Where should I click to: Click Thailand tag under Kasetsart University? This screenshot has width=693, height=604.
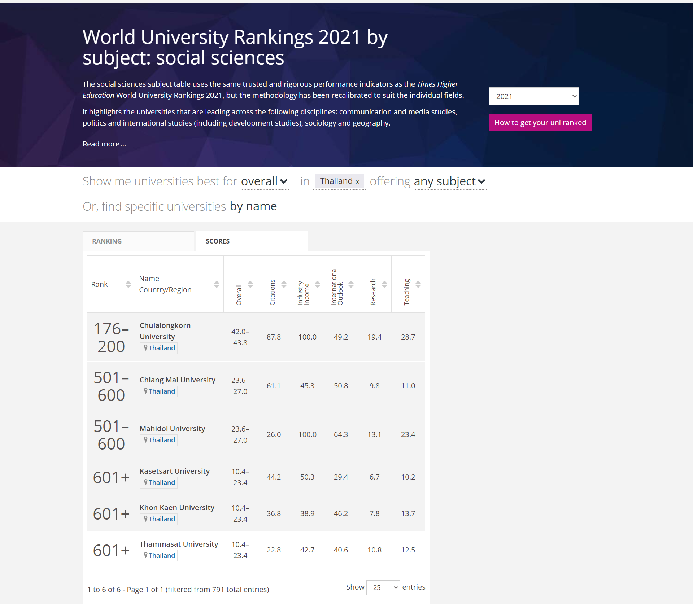158,482
